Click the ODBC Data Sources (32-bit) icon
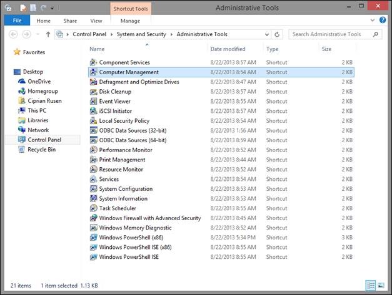Image resolution: width=392 pixels, height=295 pixels. click(94, 130)
